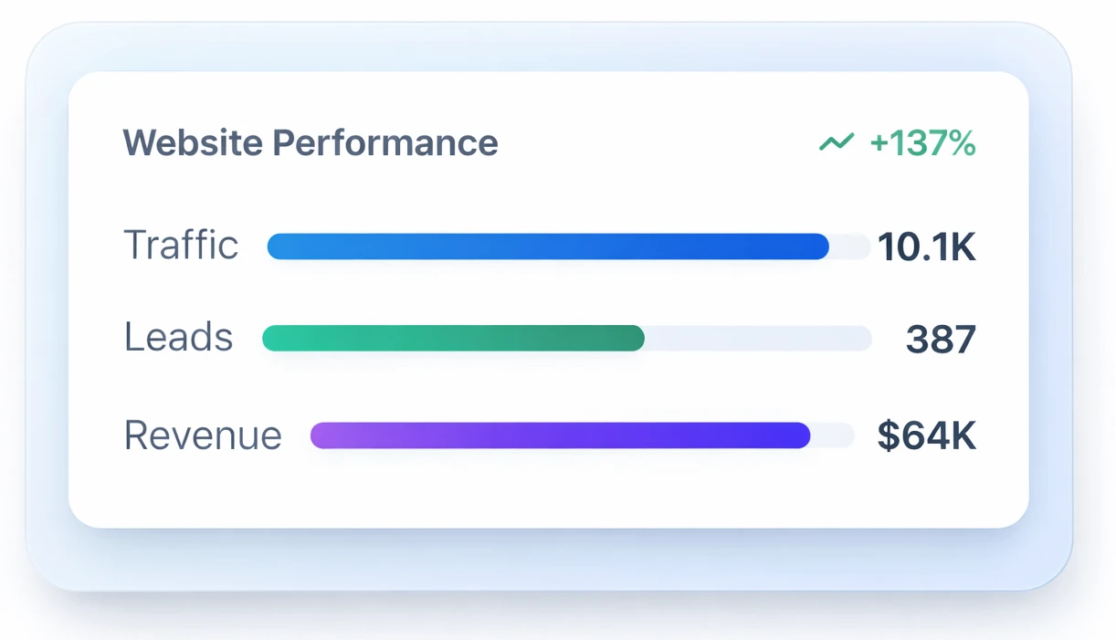Click the $64K revenue value
The width and height of the screenshot is (1116, 640).
926,436
